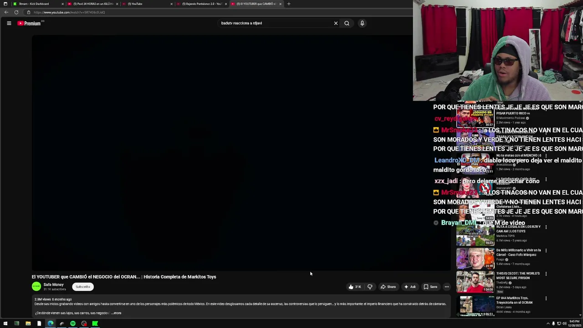Open the De Niño Millonario a Vivir en la Cárcel title
Viewport: 583px width, 328px height.
coord(518,252)
